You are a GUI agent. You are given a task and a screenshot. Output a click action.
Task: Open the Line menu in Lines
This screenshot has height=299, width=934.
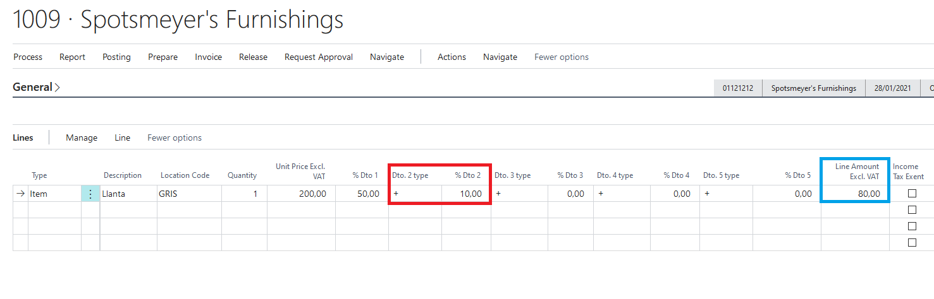click(122, 138)
